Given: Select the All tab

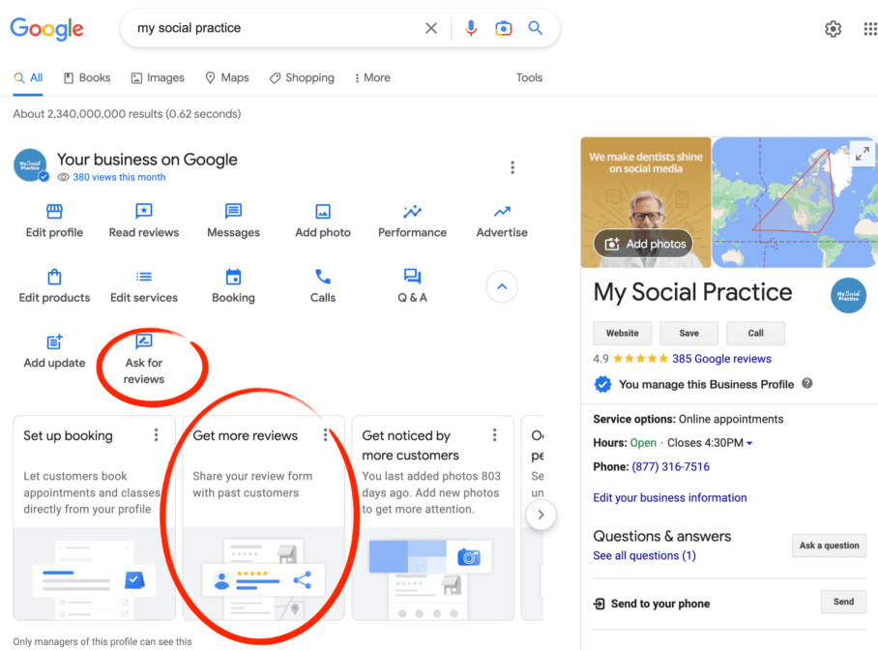Looking at the screenshot, I should pyautogui.click(x=28, y=78).
